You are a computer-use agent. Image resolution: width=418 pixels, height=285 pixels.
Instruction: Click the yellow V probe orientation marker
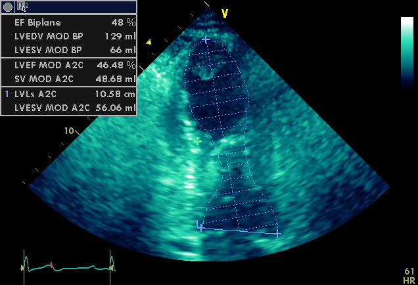[224, 13]
